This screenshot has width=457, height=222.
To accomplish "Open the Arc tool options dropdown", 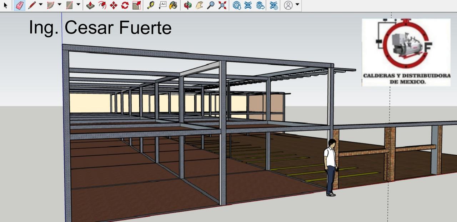I will (59, 5).
